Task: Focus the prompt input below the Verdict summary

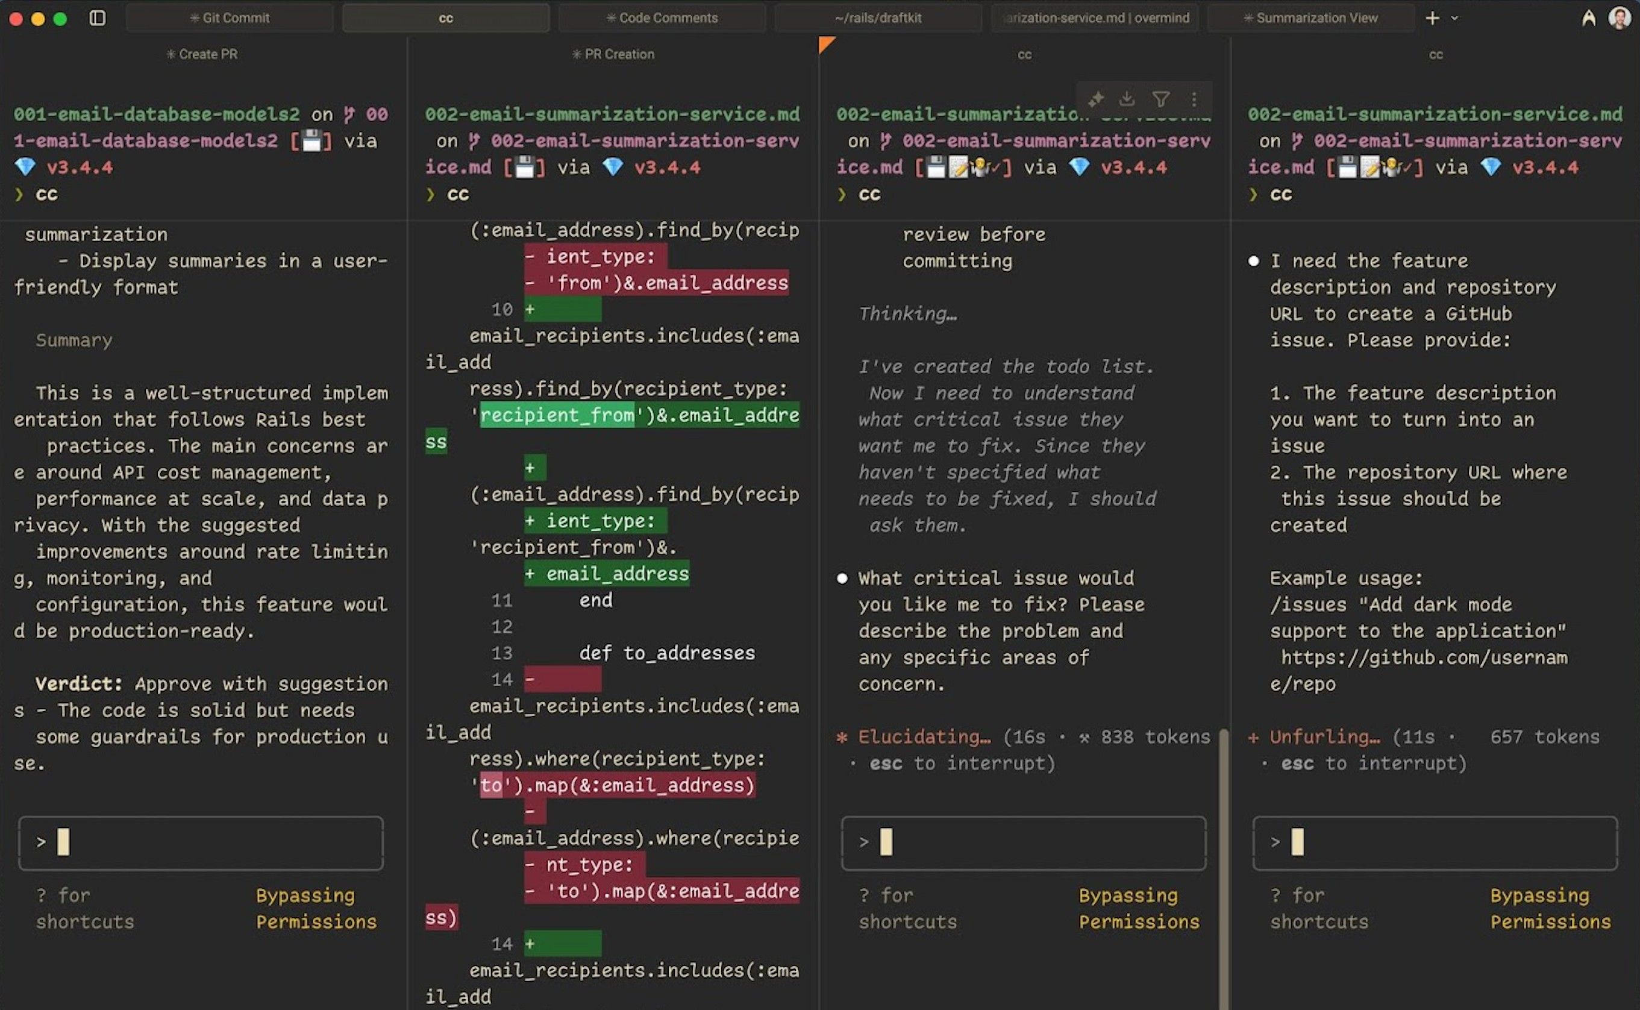Action: 201,843
